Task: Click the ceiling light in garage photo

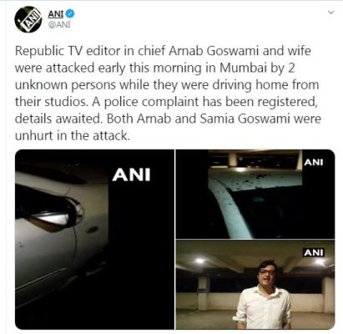Action: pos(199,261)
